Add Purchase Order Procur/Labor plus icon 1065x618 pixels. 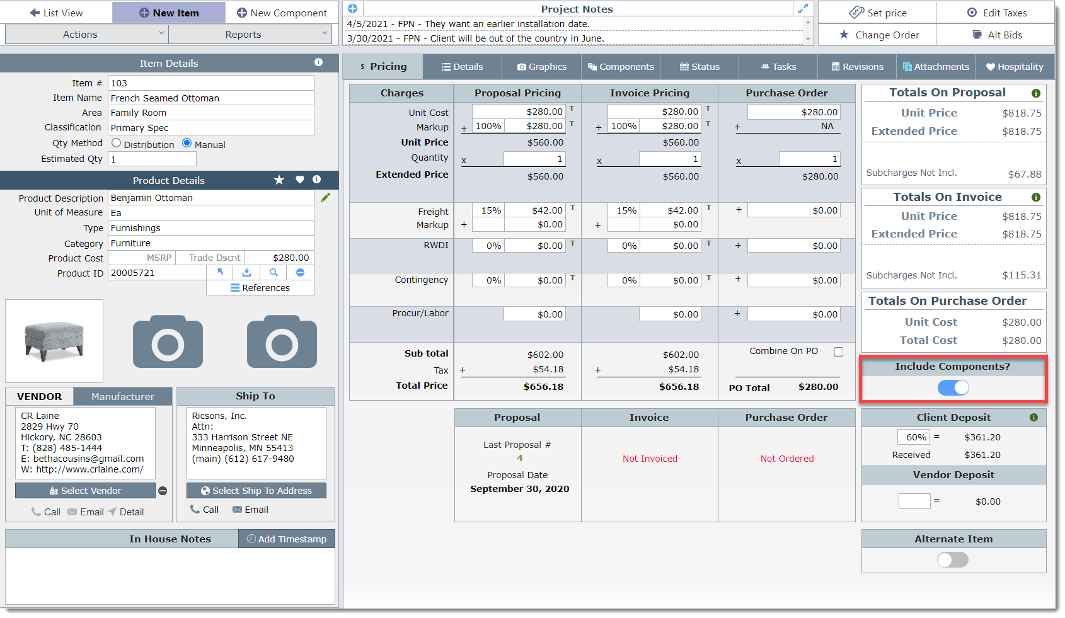737,313
